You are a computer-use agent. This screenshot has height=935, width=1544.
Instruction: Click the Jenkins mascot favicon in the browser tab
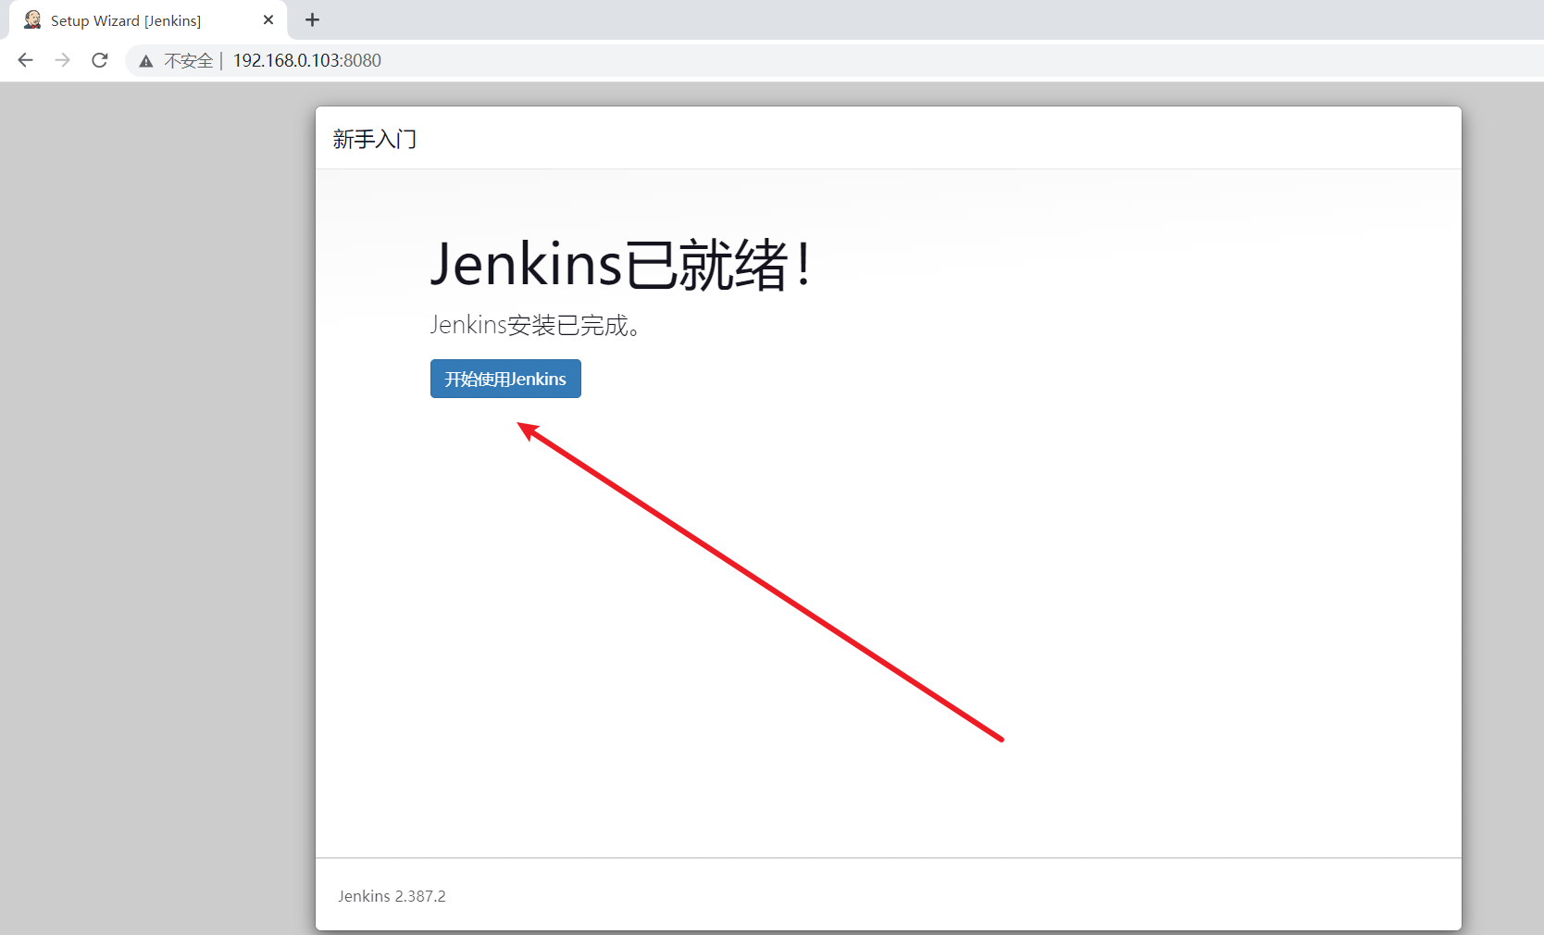tap(31, 19)
